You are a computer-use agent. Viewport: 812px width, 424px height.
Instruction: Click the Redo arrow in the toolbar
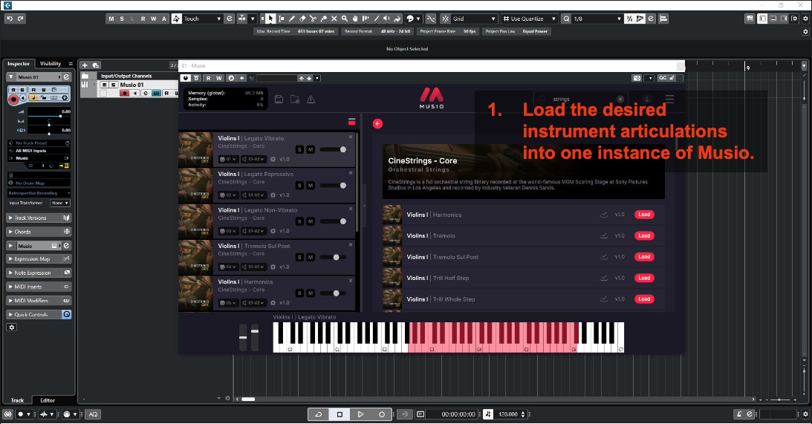[21, 19]
